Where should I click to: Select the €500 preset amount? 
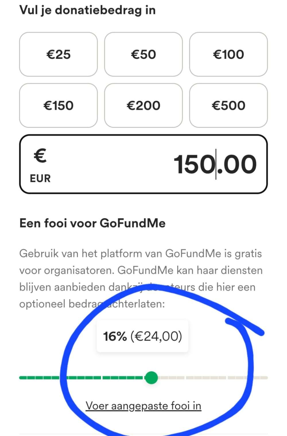[229, 105]
